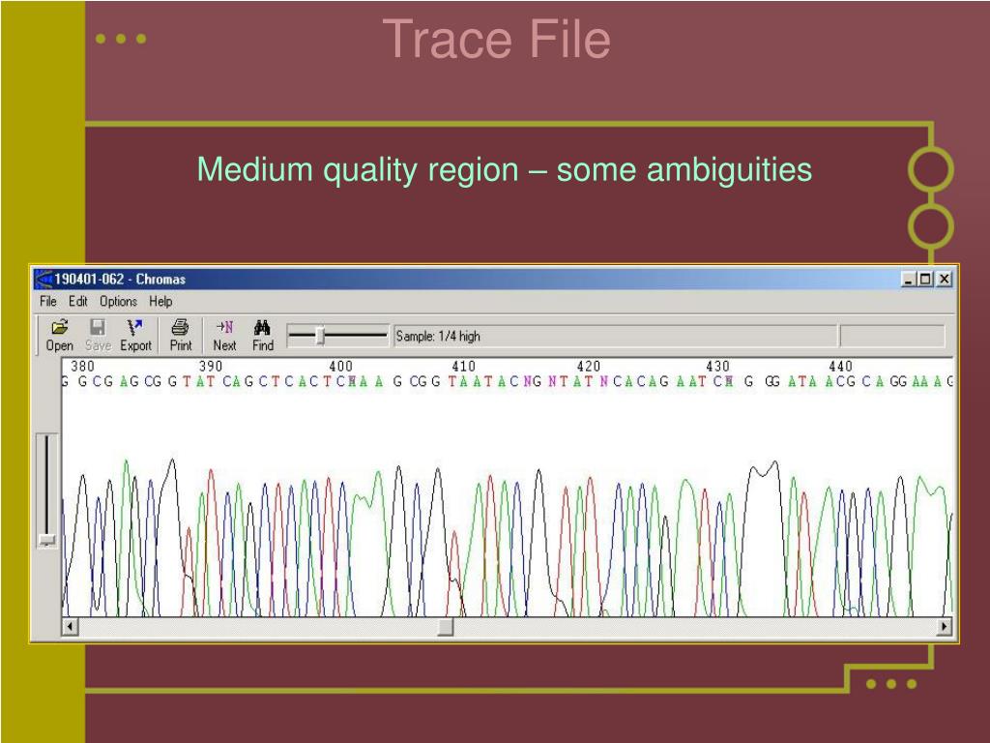
Task: Click the '190401-062 - Chromas' title text
Action: point(120,279)
